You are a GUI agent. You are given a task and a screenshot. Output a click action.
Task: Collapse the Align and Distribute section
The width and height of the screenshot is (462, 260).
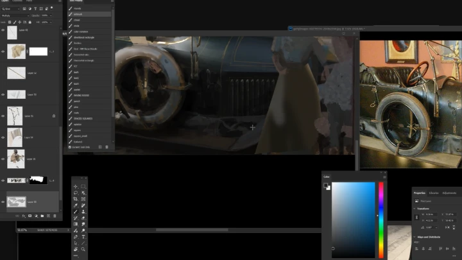click(x=415, y=236)
